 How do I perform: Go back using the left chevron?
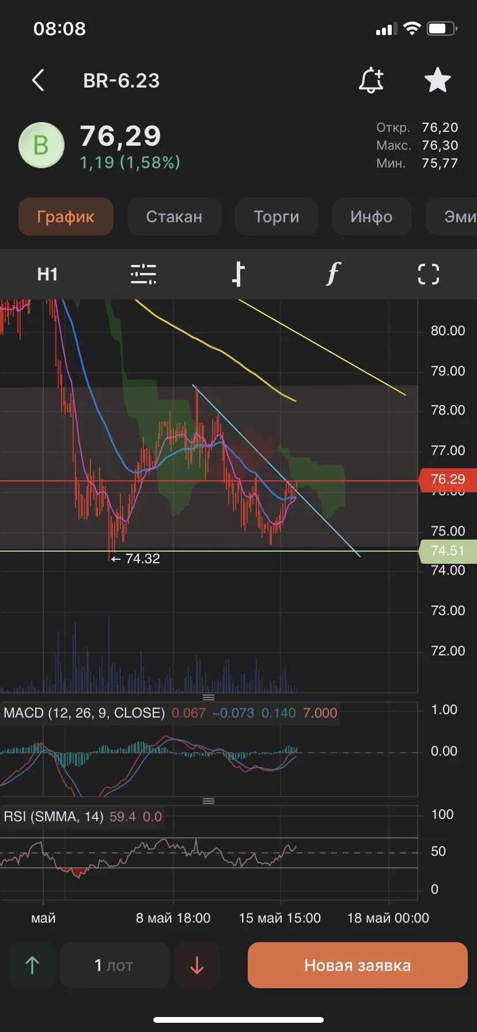pyautogui.click(x=38, y=81)
